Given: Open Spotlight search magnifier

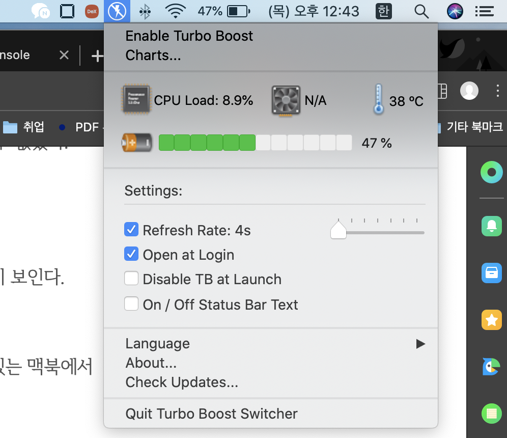Looking at the screenshot, I should click(x=421, y=12).
